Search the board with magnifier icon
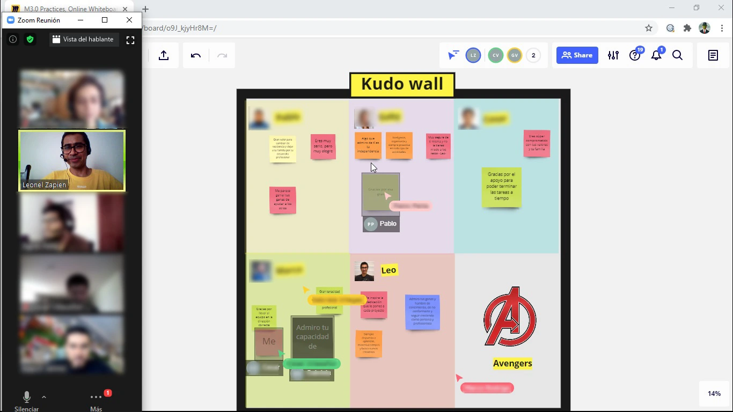This screenshot has width=733, height=412. 678,55
